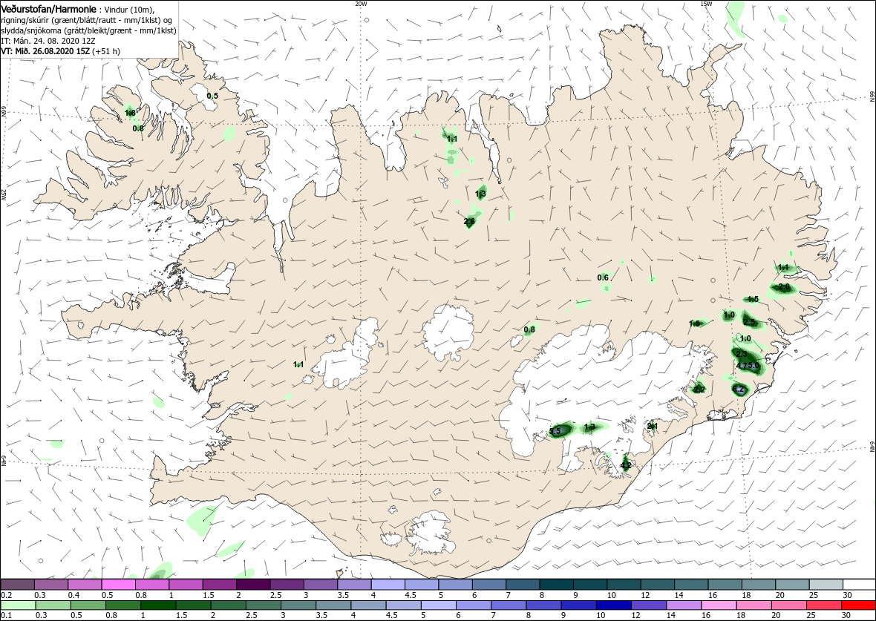Viewport: 876px width, 621px height.
Task: Click the 0.8 value just below the 1.8 label
Action: (138, 128)
